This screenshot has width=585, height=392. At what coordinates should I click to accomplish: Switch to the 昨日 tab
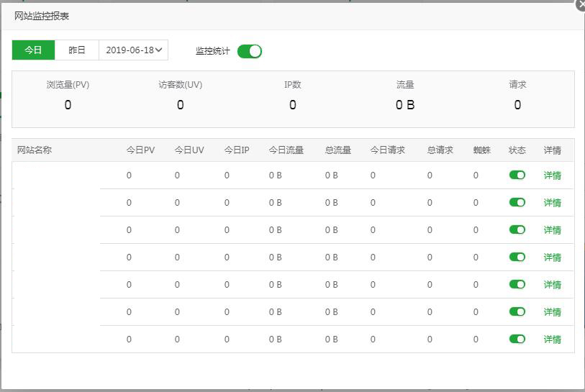(x=76, y=50)
